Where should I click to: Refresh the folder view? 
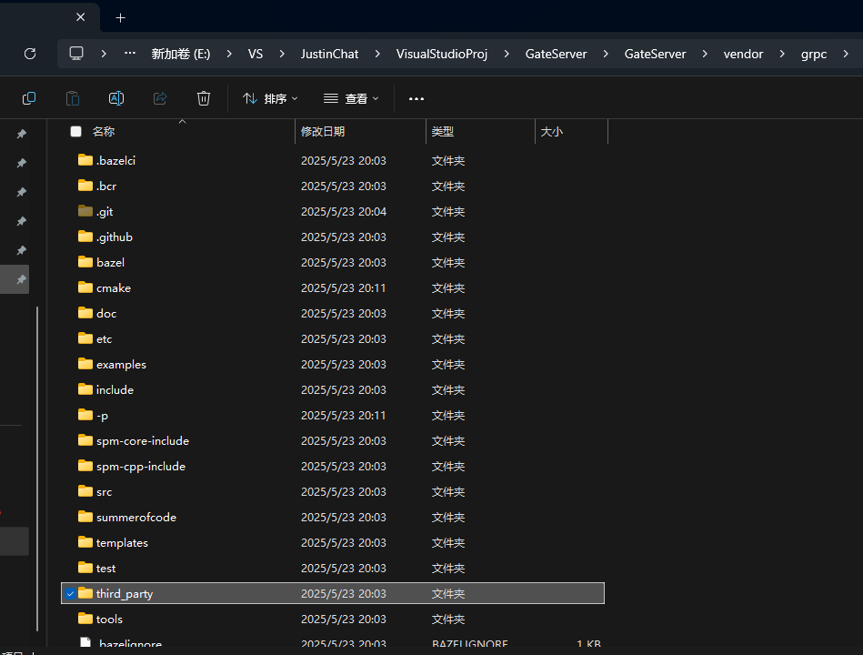pos(29,53)
